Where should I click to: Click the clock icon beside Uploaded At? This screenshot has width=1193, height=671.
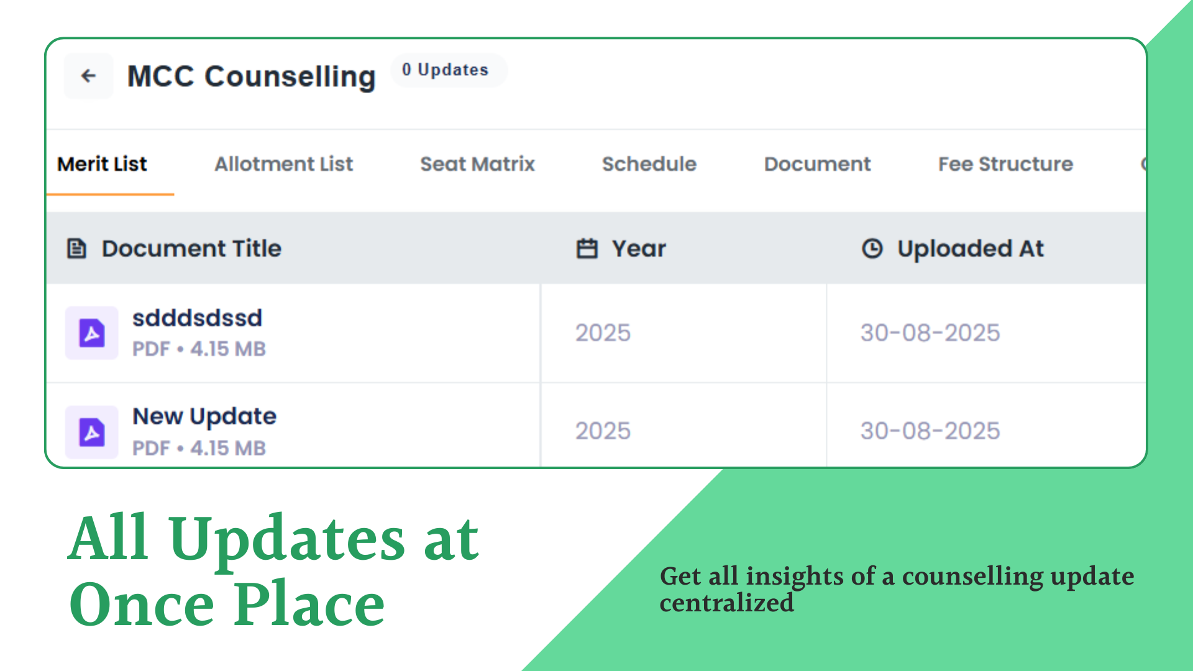(872, 249)
